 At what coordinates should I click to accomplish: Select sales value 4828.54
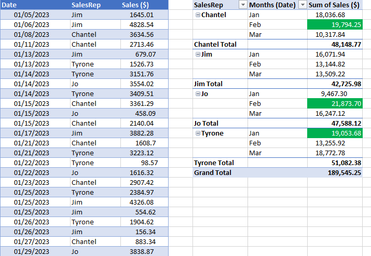144,24
